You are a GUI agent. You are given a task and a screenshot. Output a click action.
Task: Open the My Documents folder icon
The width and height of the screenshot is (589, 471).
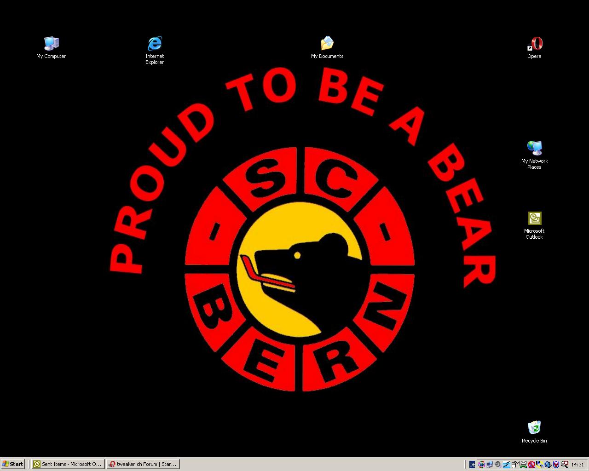click(x=327, y=44)
